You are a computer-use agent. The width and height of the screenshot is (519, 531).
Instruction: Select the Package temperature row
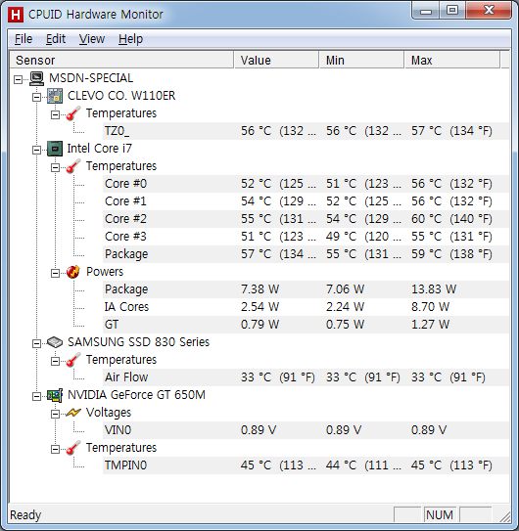[x=306, y=254]
